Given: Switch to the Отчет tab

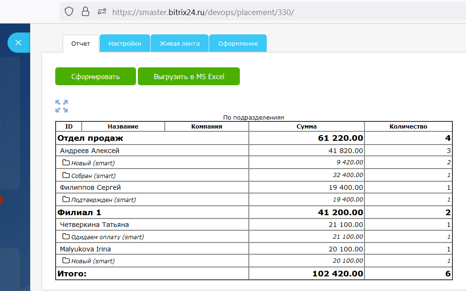Looking at the screenshot, I should tap(81, 44).
